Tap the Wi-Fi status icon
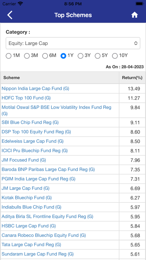This screenshot has width=146, height=260. [x=20, y=4]
